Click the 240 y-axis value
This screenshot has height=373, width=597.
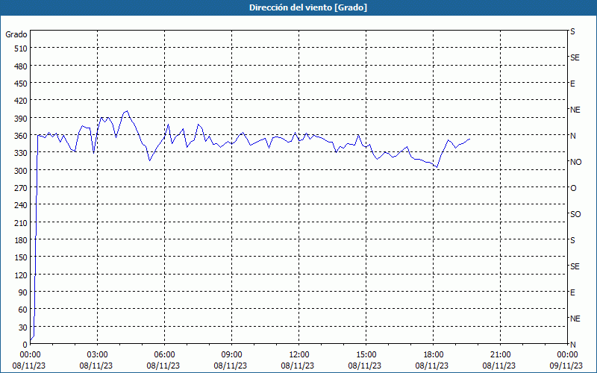[21, 206]
